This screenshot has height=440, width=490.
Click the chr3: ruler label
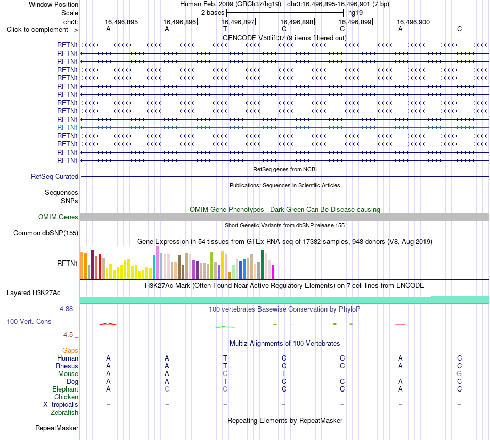tap(71, 22)
